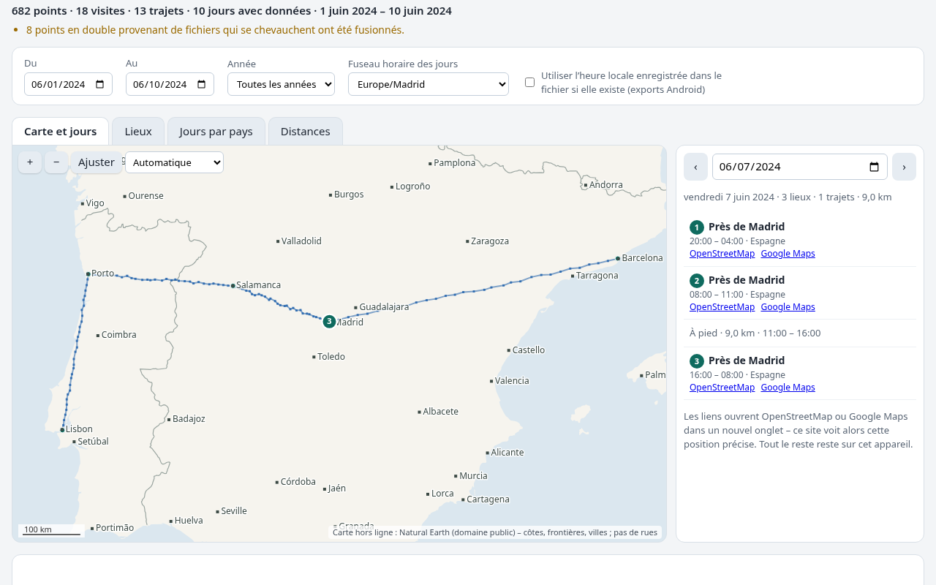Open calendar picker in Du date field
Image resolution: width=936 pixels, height=585 pixels.
click(100, 84)
